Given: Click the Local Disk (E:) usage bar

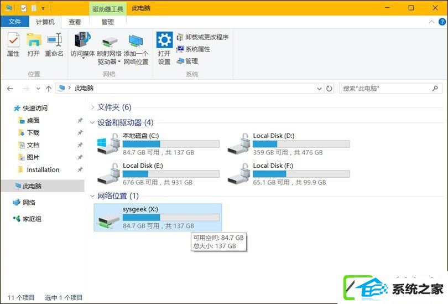Looking at the screenshot, I should [171, 173].
